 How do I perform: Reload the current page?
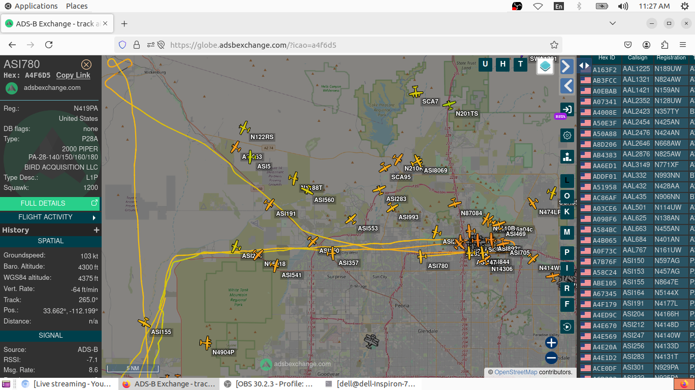tap(49, 45)
